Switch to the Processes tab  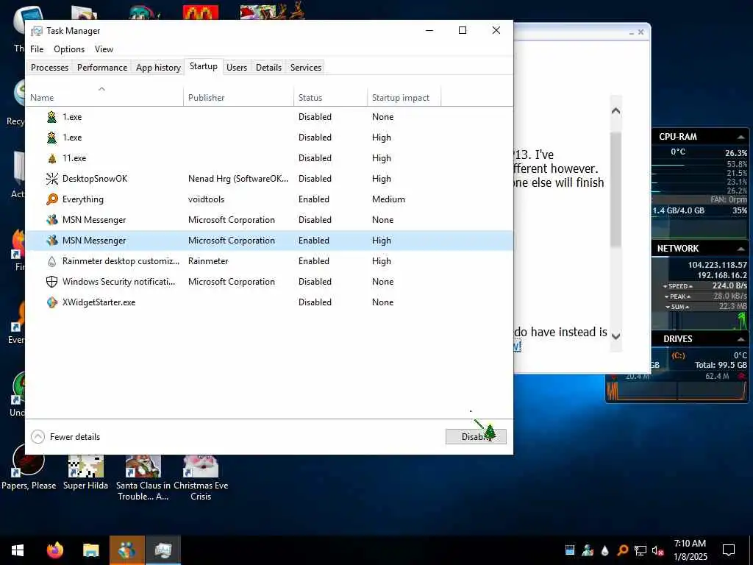pyautogui.click(x=49, y=68)
